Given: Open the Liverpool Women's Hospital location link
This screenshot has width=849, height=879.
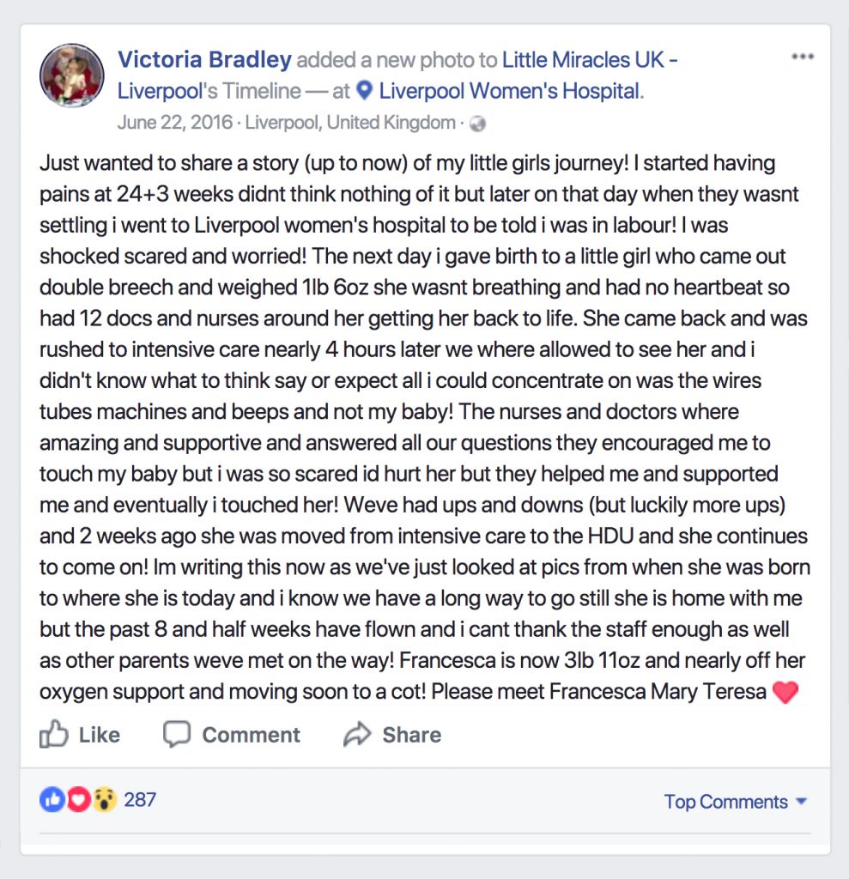Looking at the screenshot, I should pyautogui.click(x=510, y=91).
